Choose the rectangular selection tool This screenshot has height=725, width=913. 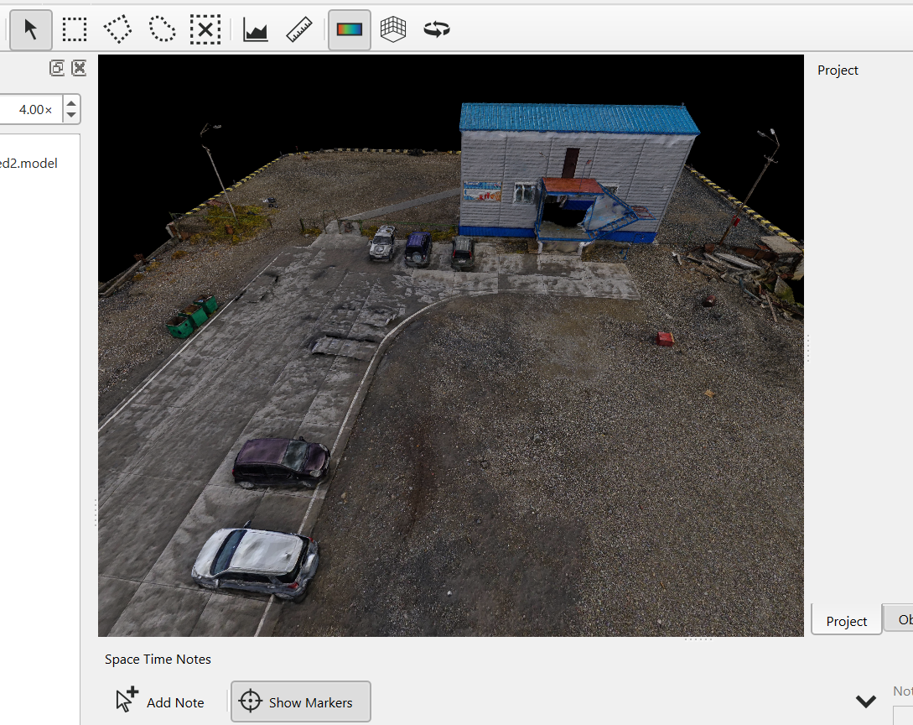pos(75,30)
